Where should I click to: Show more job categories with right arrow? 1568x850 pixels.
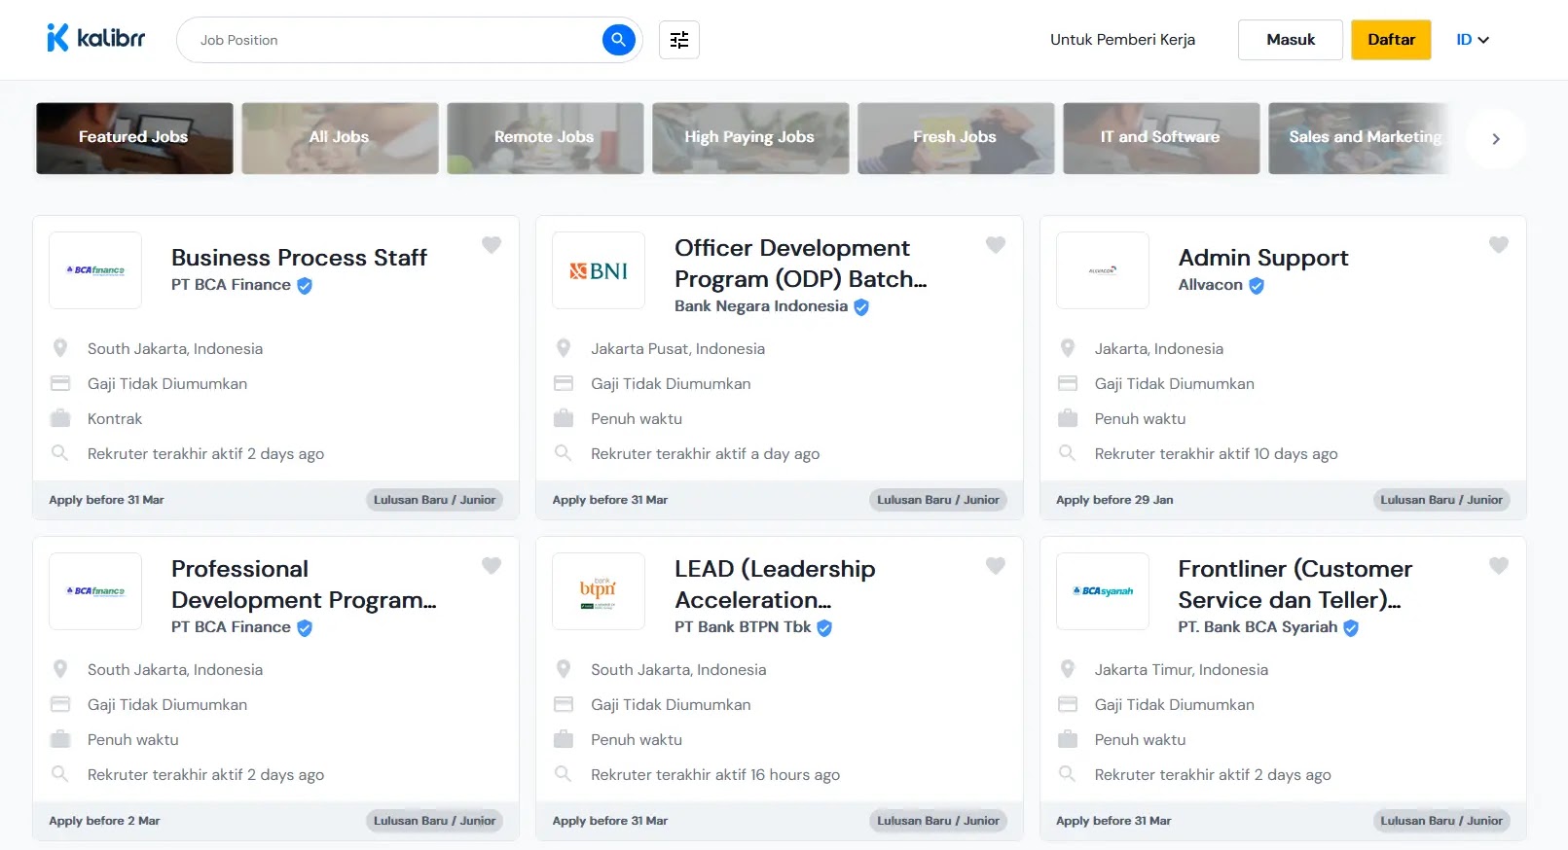point(1496,139)
